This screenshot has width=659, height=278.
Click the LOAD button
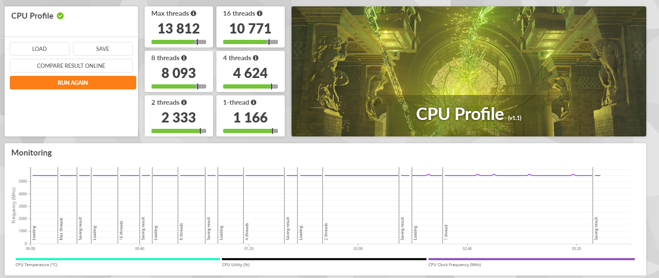39,49
